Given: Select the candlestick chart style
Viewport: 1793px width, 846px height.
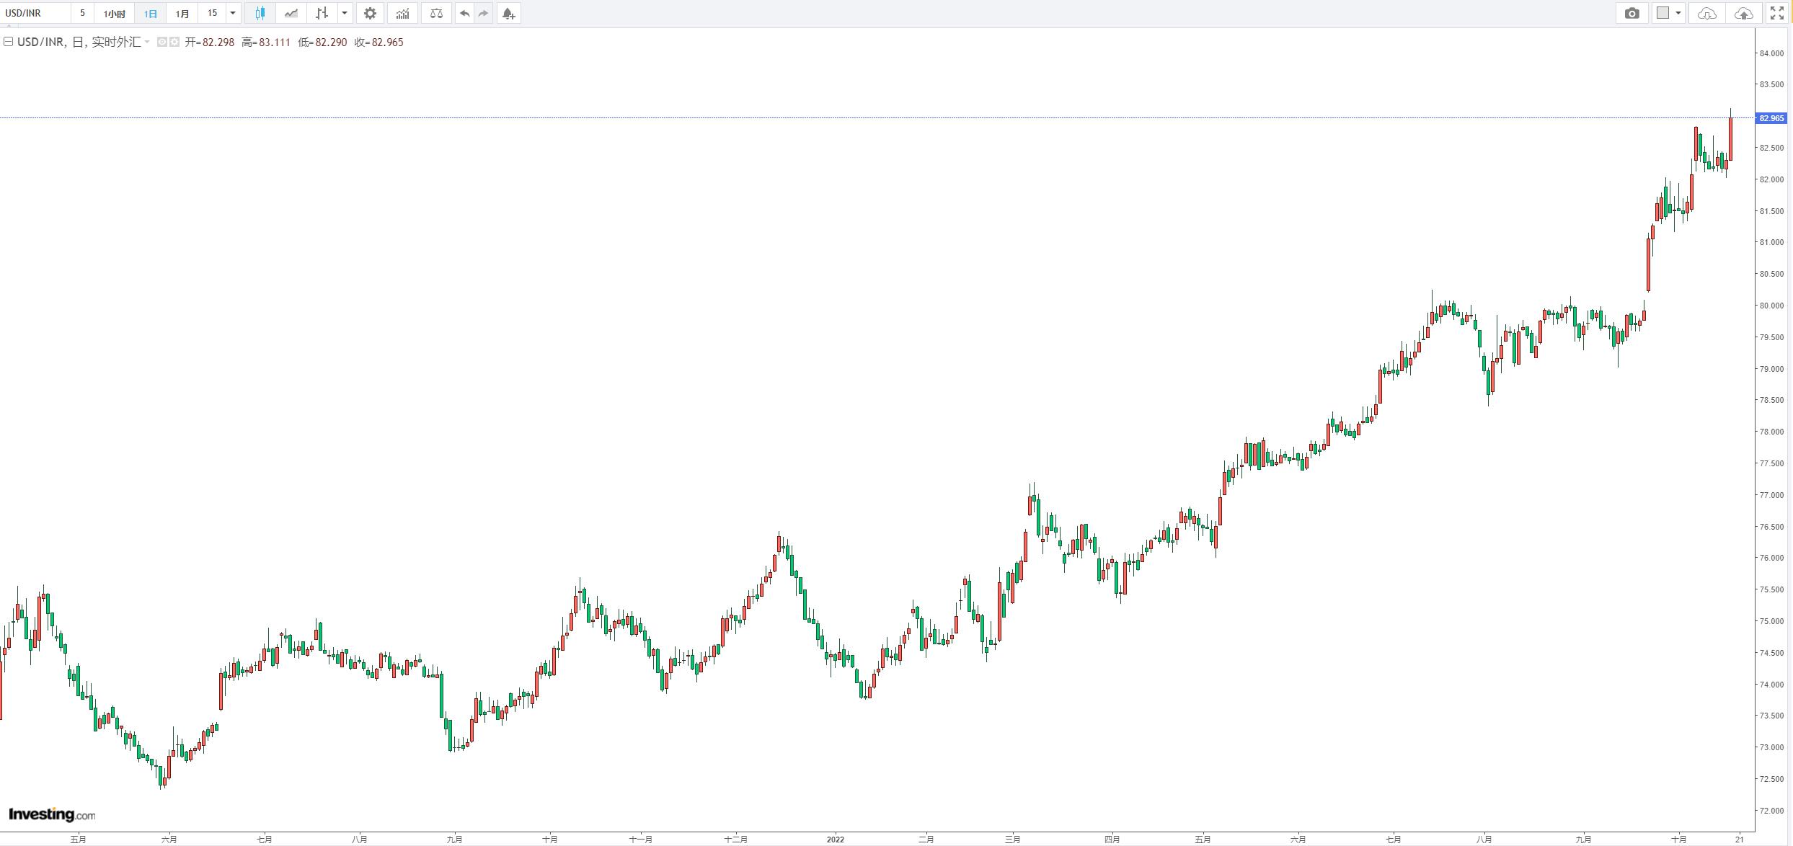Looking at the screenshot, I should pyautogui.click(x=260, y=13).
